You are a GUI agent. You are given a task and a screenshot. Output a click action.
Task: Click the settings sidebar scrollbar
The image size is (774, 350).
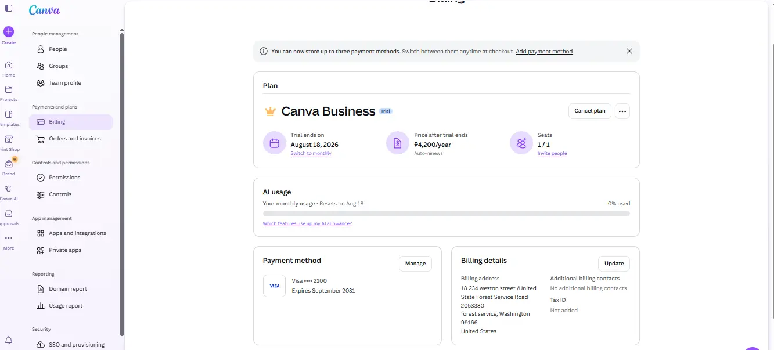122,184
